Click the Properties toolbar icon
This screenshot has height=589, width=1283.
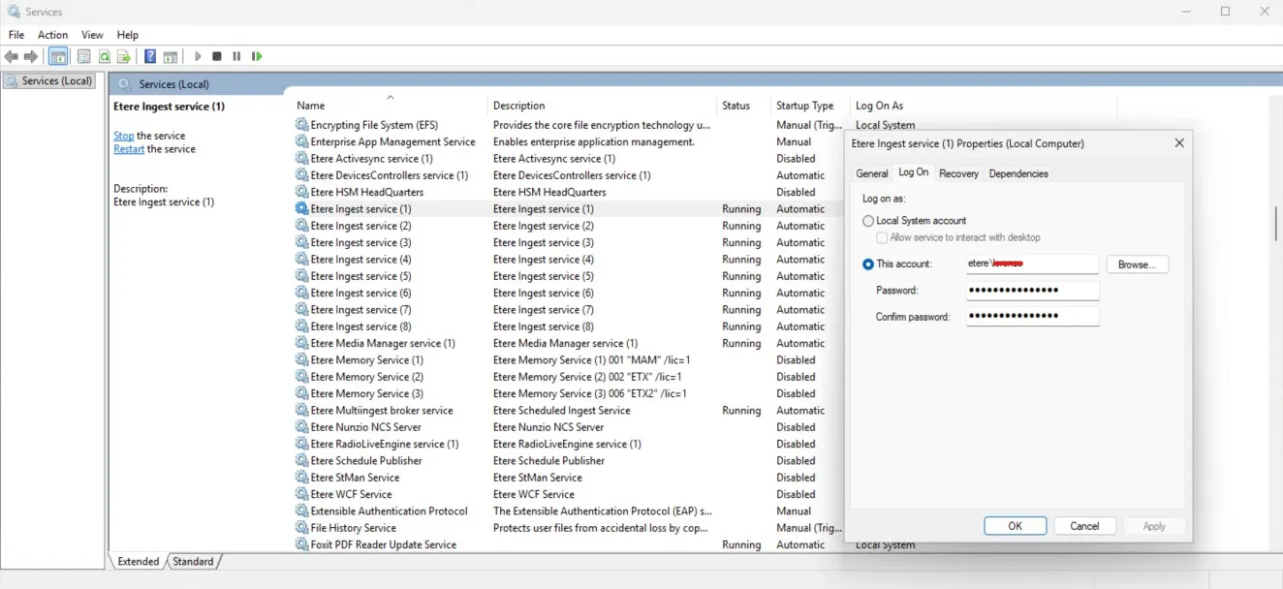pos(84,57)
